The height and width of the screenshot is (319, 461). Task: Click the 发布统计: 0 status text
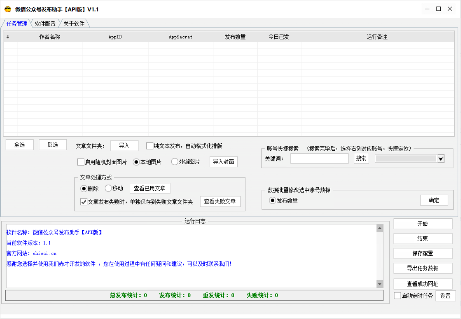(x=175, y=295)
